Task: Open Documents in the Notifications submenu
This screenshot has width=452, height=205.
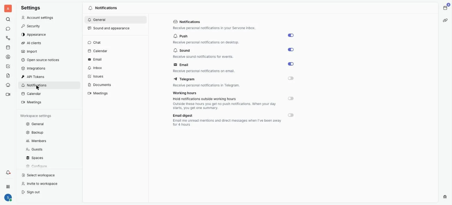Action: (x=116, y=85)
